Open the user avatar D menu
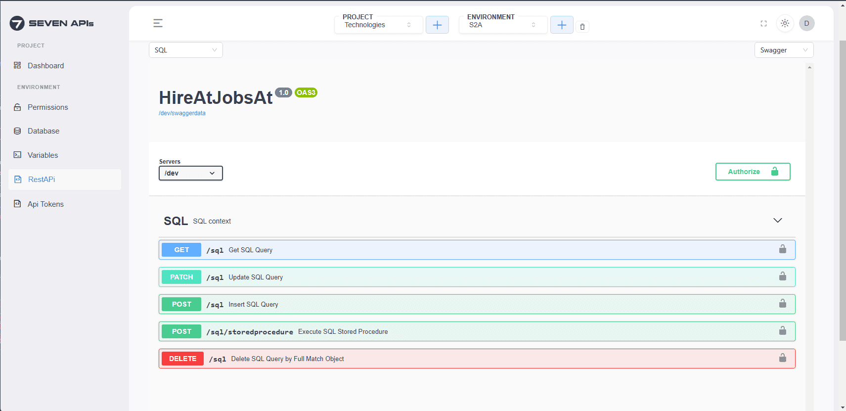 806,23
